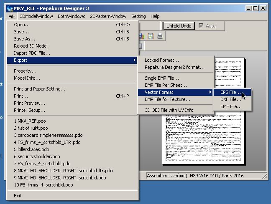Open Print Preview...

coord(72,103)
